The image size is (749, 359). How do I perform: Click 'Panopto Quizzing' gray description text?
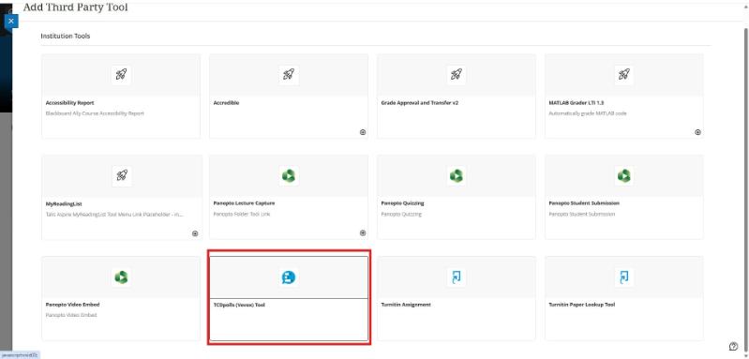pos(401,215)
